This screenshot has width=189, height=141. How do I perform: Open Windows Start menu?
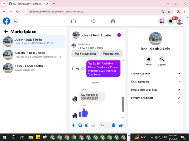click(5, 138)
